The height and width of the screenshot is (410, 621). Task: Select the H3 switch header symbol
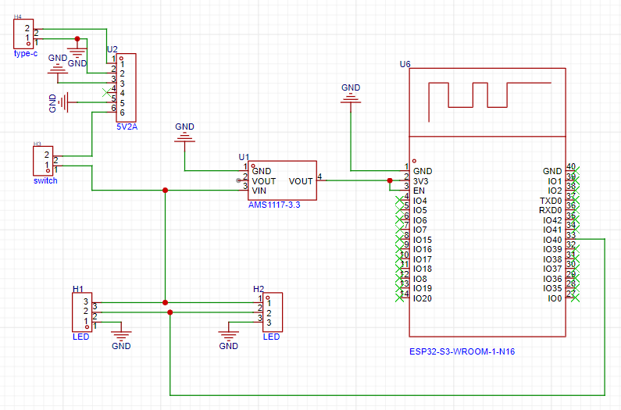(x=42, y=160)
